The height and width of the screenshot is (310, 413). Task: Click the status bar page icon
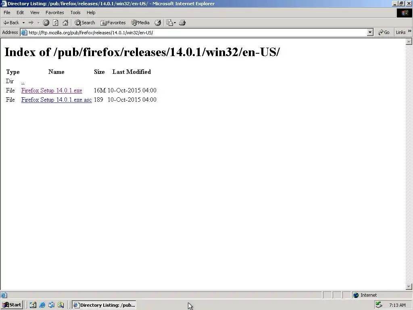pyautogui.click(x=4, y=295)
